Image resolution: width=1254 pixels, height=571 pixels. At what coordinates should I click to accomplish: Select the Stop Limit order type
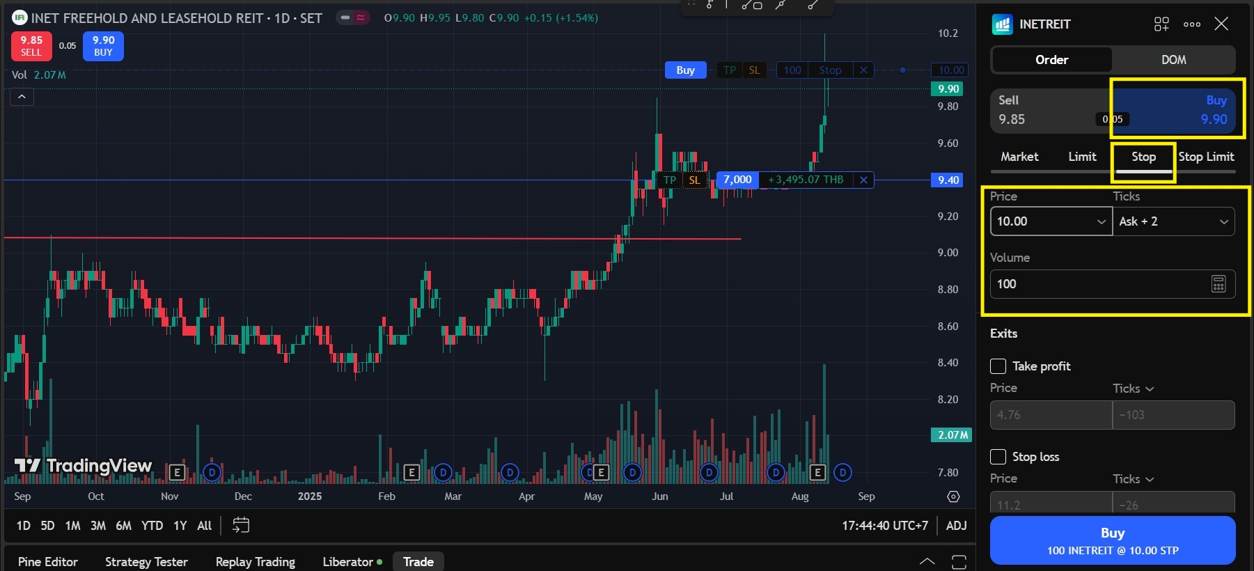(x=1206, y=157)
